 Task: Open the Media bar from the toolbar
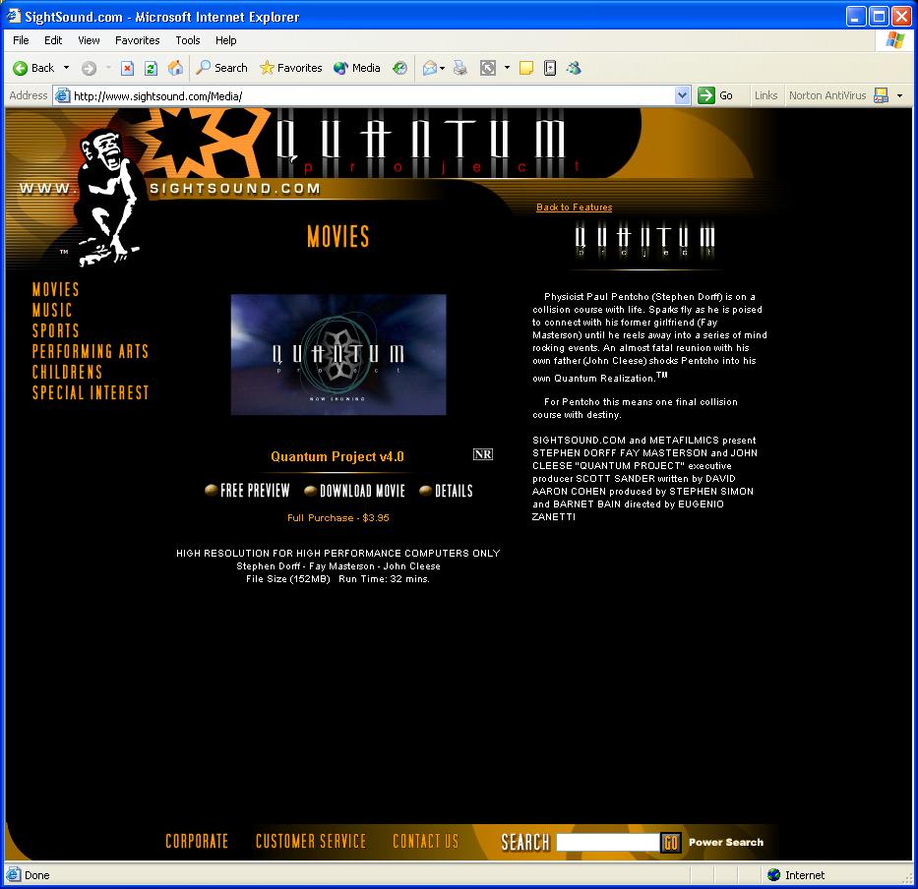pyautogui.click(x=356, y=68)
